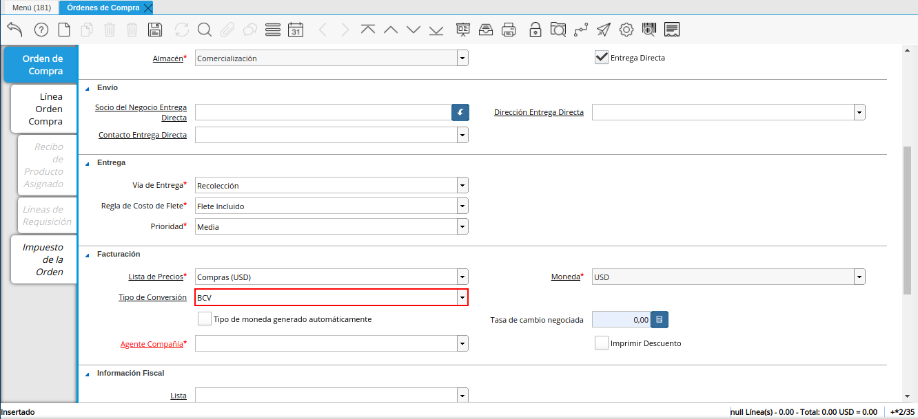Uncheck the Entrega Directa checkbox
Viewport: 918px width, 419px height.
pos(601,58)
